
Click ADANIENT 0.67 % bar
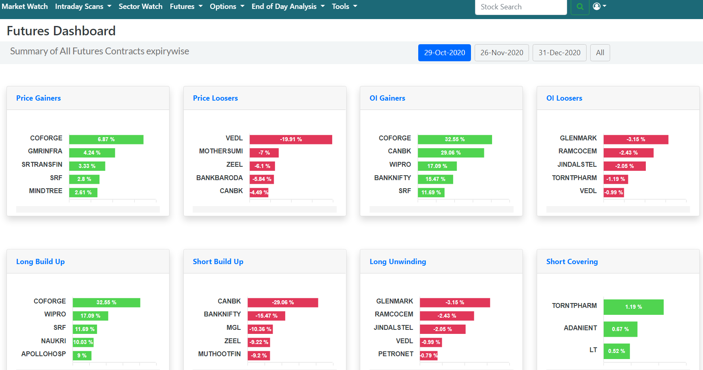point(620,329)
